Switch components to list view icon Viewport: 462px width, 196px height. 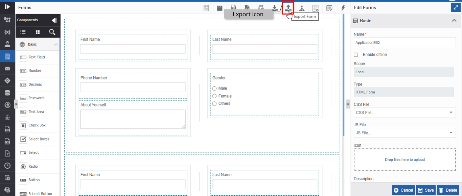pyautogui.click(x=23, y=32)
